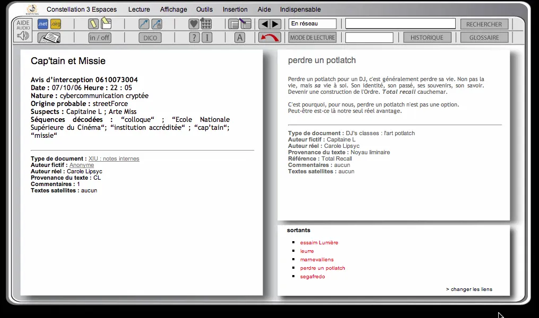Viewport: 539px width, 318px height.
Task: Click 'changer les liens' link
Action: pos(469,289)
